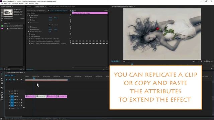Switch to the Effects tab
214x120 pixels.
pyautogui.click(x=29, y=6)
